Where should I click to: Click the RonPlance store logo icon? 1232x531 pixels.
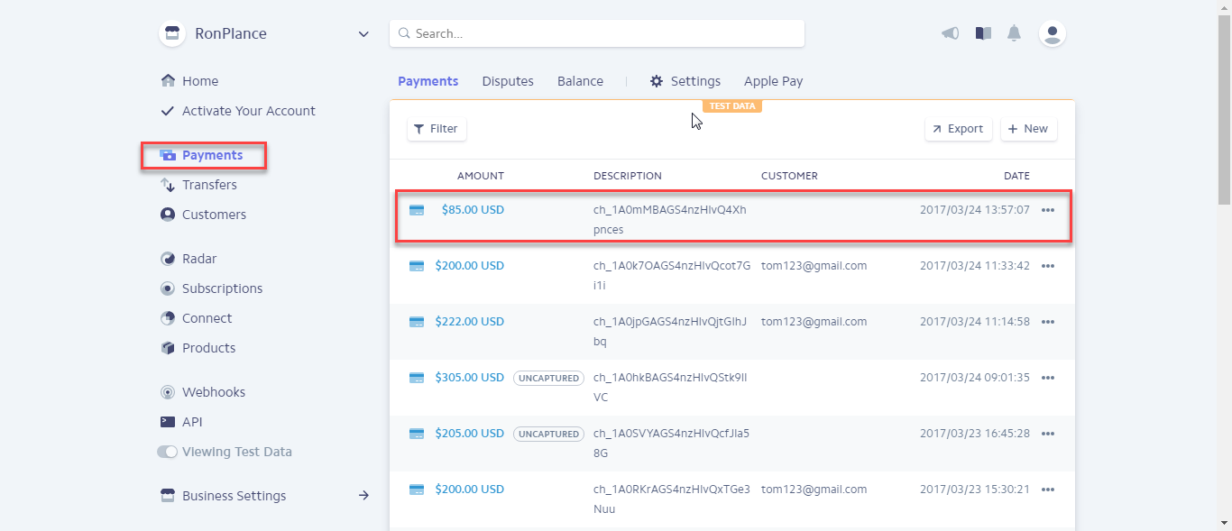tap(171, 33)
